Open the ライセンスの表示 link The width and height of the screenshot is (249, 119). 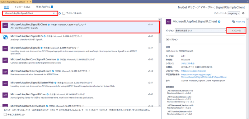coord(188,63)
